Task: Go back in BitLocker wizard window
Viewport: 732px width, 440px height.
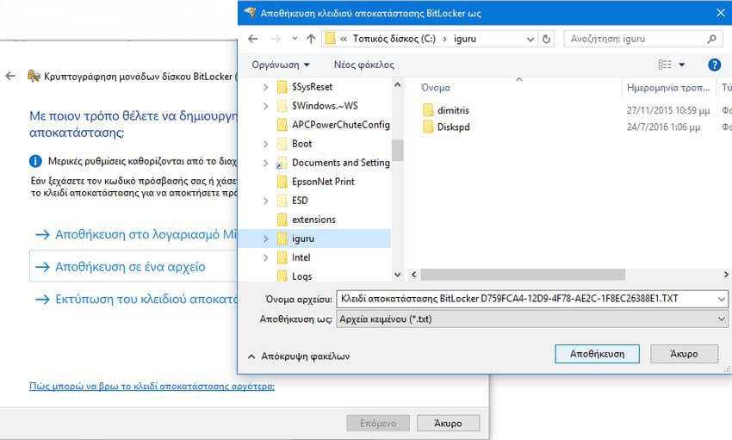Action: (10, 76)
